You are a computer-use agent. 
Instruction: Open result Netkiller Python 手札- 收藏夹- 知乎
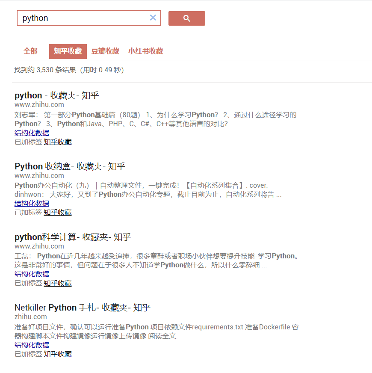[83, 308]
